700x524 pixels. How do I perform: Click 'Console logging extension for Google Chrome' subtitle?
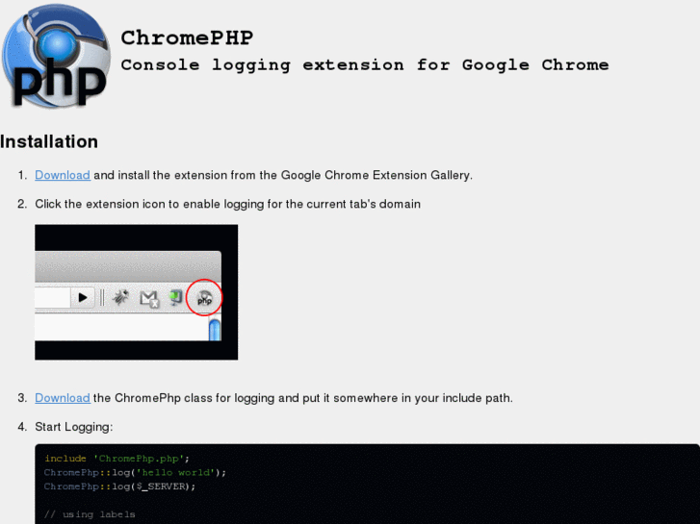pos(365,65)
